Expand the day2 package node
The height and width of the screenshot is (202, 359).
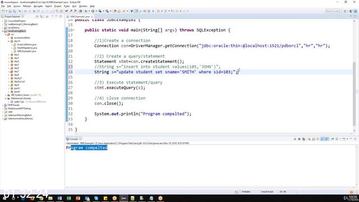pyautogui.click(x=9, y=55)
